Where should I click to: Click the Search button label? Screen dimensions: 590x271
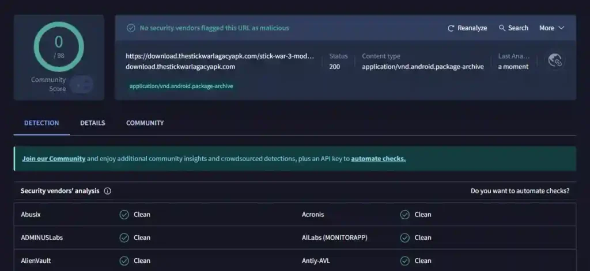click(518, 28)
